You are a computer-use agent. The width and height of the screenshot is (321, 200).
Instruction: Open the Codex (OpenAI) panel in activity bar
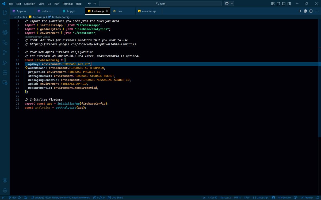(x=5, y=32)
